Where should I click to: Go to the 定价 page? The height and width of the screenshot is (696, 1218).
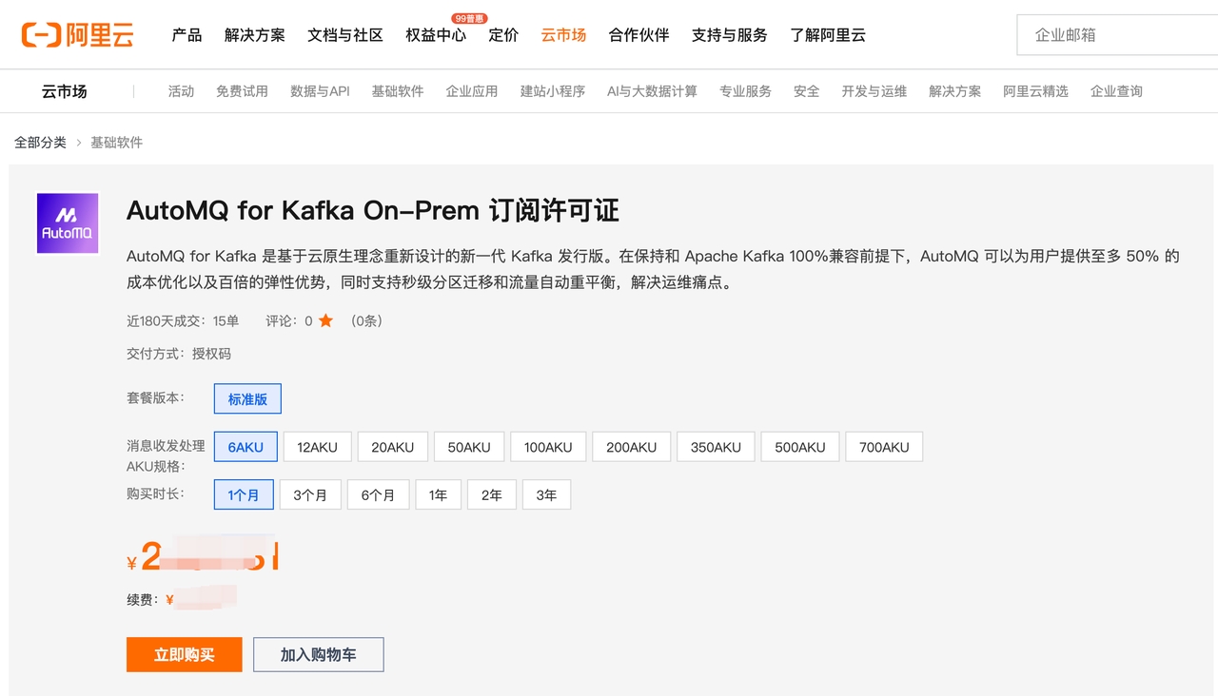pos(503,35)
